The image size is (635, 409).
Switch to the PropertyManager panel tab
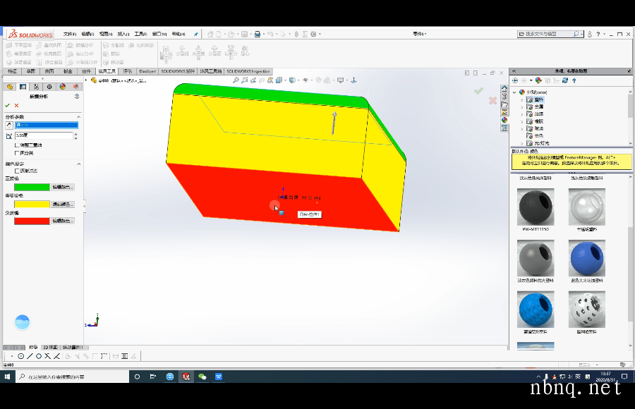[23, 87]
